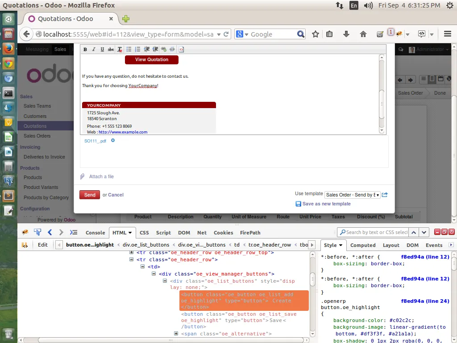Screen dimensions: 457x343
Task: Click the insert link icon
Action: [x=164, y=49]
